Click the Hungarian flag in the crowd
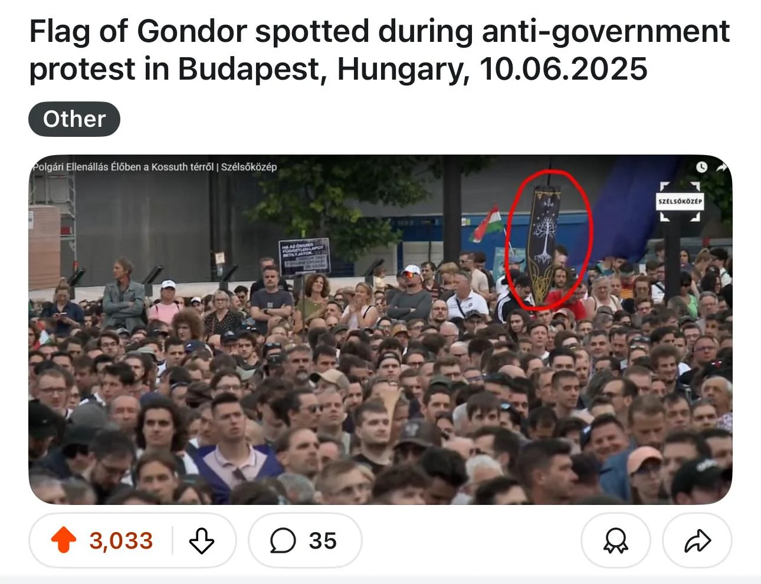This screenshot has width=761, height=584. [x=487, y=224]
